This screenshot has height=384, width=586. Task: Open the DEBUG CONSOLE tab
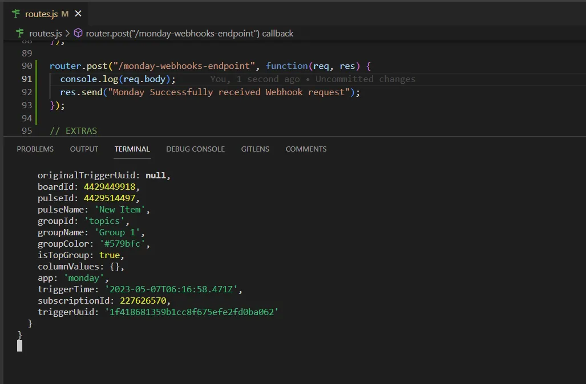coord(196,149)
